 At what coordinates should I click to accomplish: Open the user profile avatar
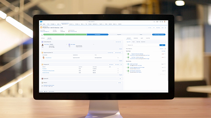coord(165,22)
